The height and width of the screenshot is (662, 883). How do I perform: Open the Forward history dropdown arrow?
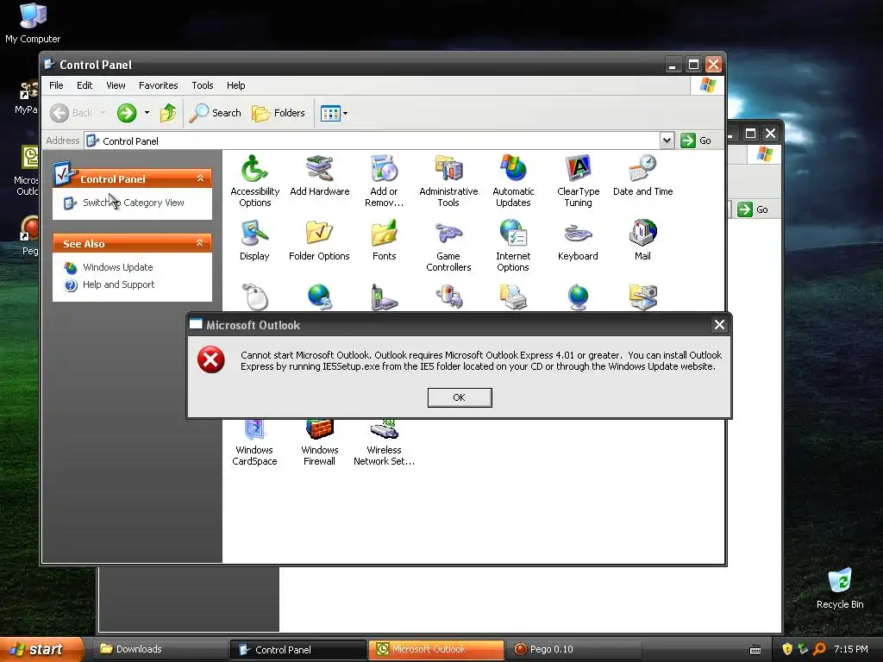pos(147,113)
